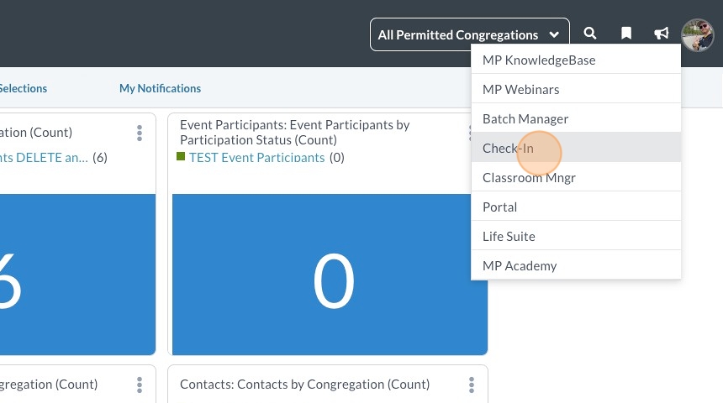Viewport: 723px width, 403px height.
Task: Open bottom-left congregation card three-dot menu
Action: (x=140, y=385)
